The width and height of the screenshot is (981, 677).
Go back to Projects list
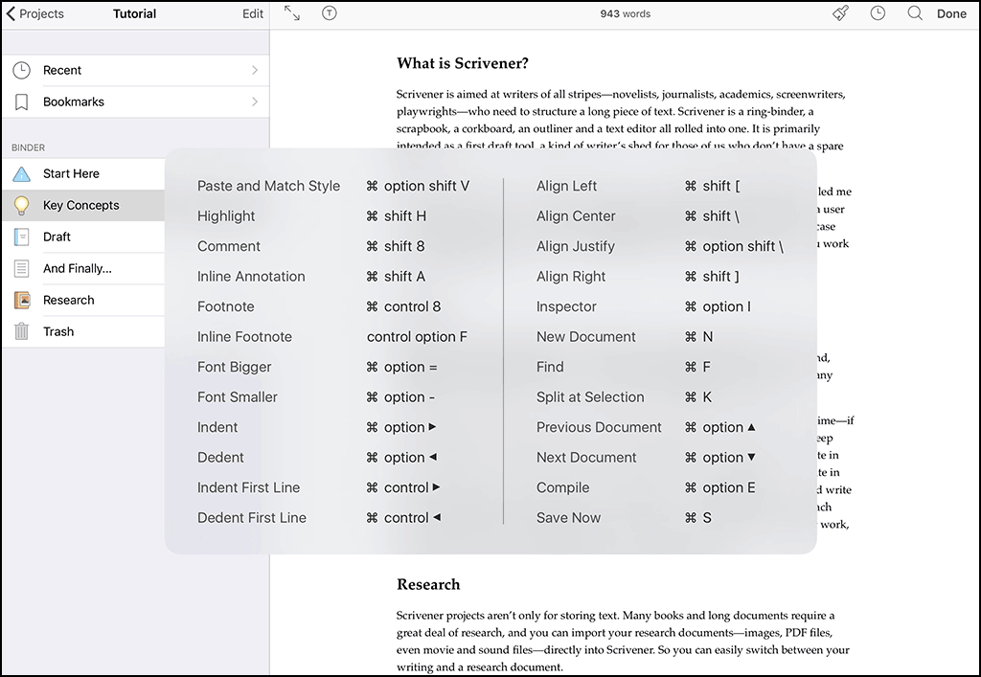(x=35, y=13)
